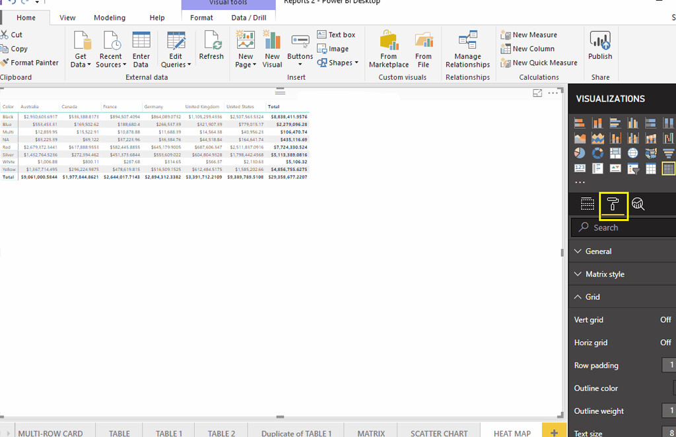
Task: Insert a Text box
Action: (x=336, y=35)
